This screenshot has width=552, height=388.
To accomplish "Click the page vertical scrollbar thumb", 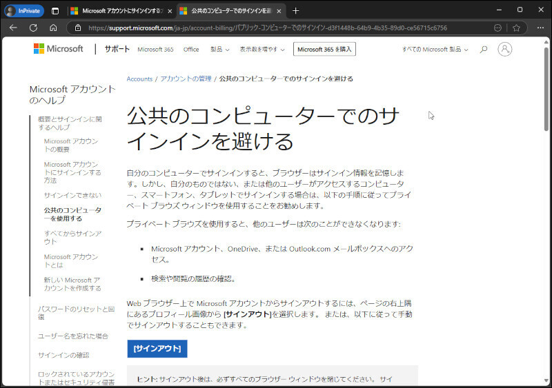I will (x=546, y=88).
